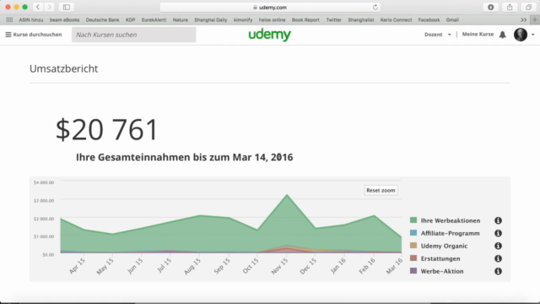Expand the arrow next to the avatar
Screen dimensions: 540x304
(532, 35)
